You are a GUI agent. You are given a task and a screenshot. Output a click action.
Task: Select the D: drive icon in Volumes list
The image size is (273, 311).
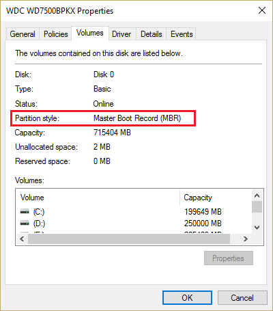click(25, 224)
